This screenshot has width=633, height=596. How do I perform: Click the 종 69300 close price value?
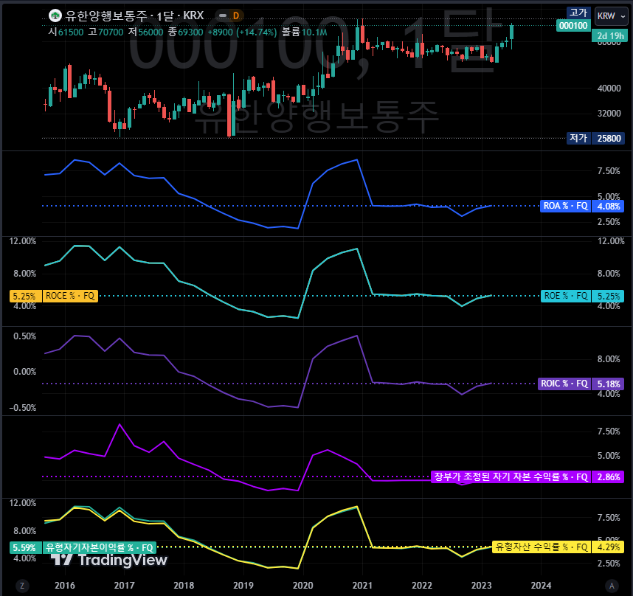pyautogui.click(x=185, y=32)
